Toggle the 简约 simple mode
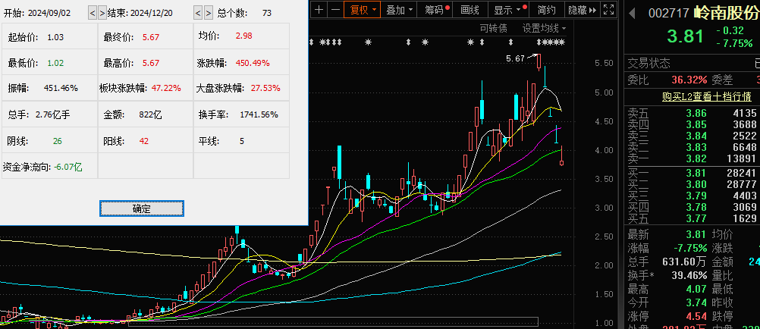The image size is (760, 329). 546,10
